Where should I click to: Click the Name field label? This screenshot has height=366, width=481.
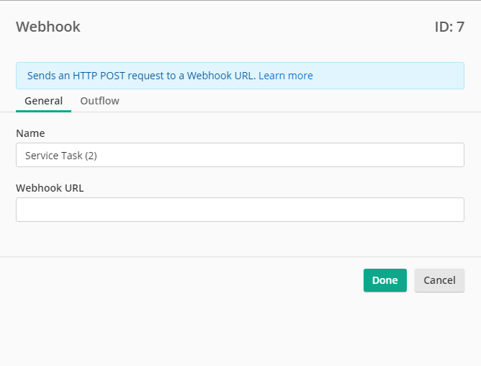pos(30,133)
